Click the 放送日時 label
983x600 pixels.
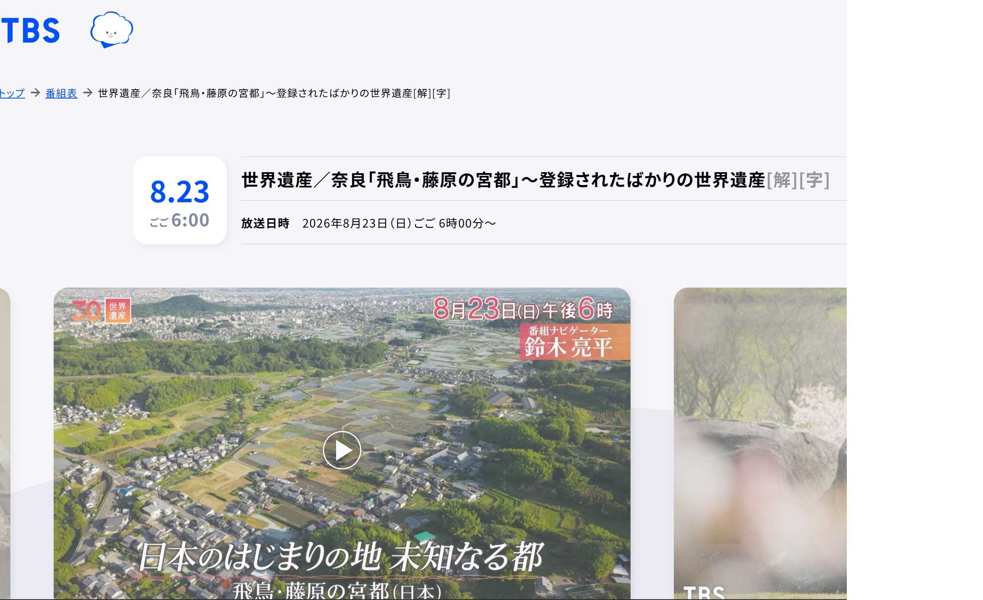pos(265,223)
